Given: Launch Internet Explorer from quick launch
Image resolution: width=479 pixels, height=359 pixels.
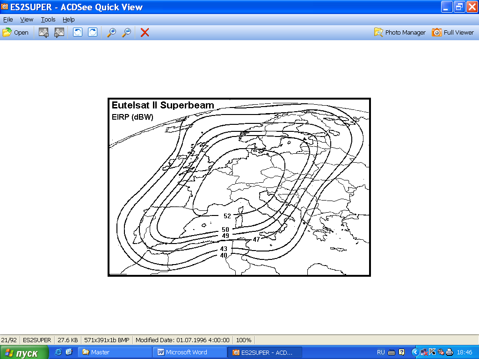Looking at the screenshot, I should click(x=58, y=352).
